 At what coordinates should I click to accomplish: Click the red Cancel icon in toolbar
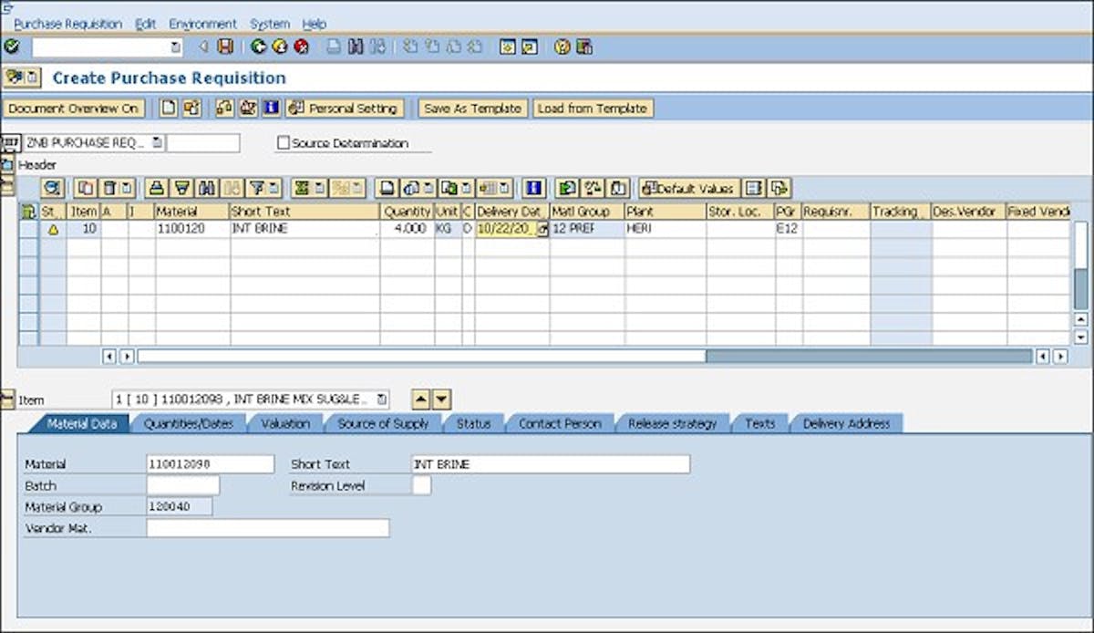click(x=300, y=47)
